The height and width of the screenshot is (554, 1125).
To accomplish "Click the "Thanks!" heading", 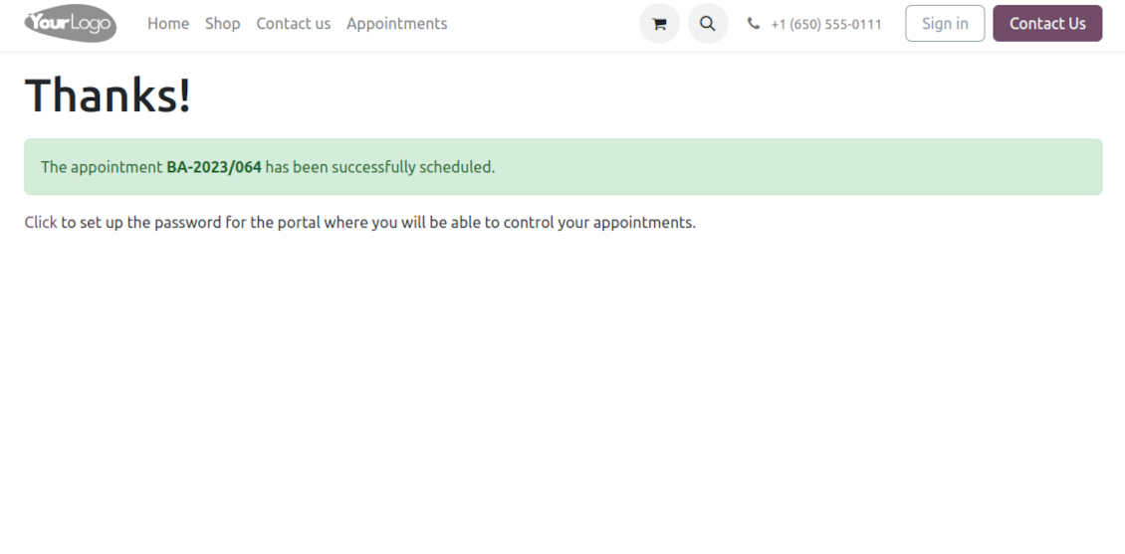I will pos(108,96).
